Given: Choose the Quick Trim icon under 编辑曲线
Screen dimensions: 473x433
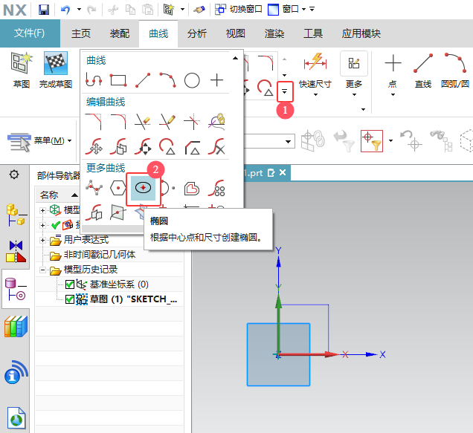Looking at the screenshot, I should point(143,122).
